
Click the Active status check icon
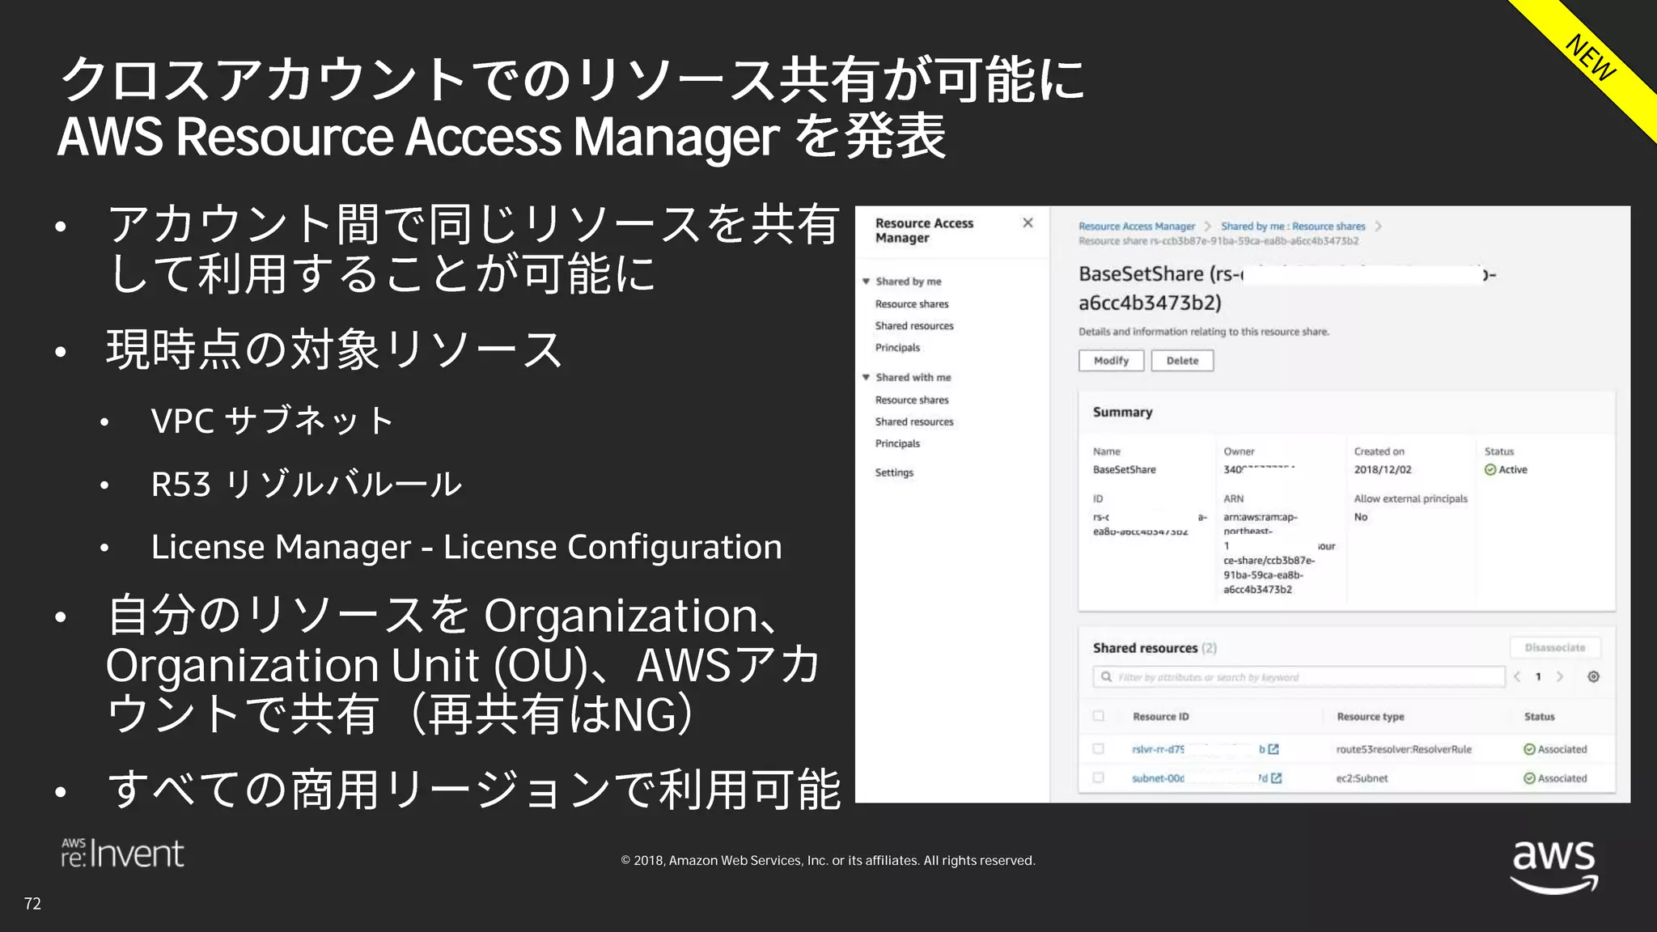[1490, 470]
